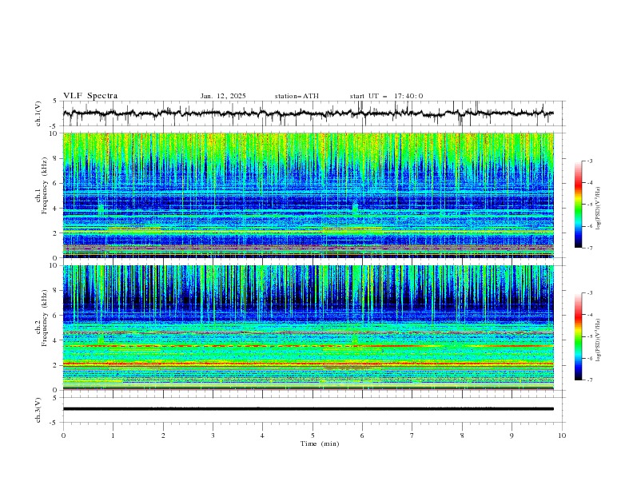Click the ch.2 spectrogram colorbar
The image size is (633, 489).
[x=579, y=336]
